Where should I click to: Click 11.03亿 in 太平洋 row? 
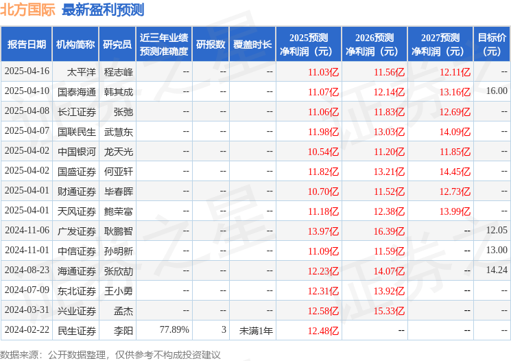324,72
